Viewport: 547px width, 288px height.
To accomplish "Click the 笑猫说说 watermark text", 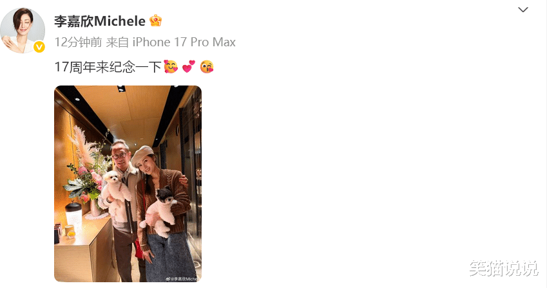I will (503, 268).
